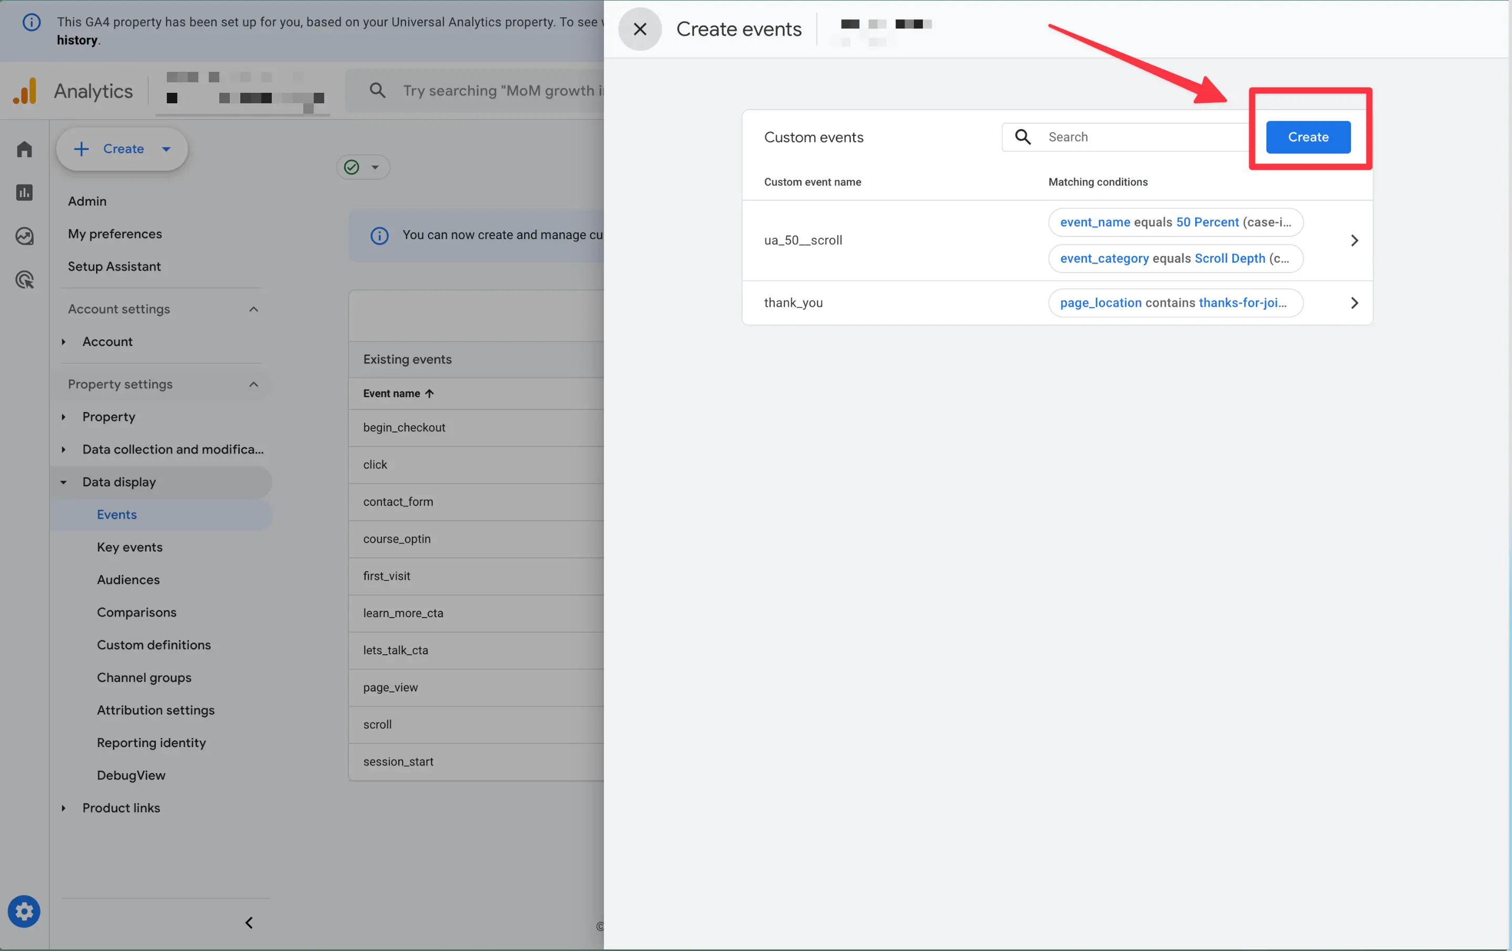Click the info icon in the GA4 property banner
This screenshot has height=951, width=1512.
pos(31,23)
